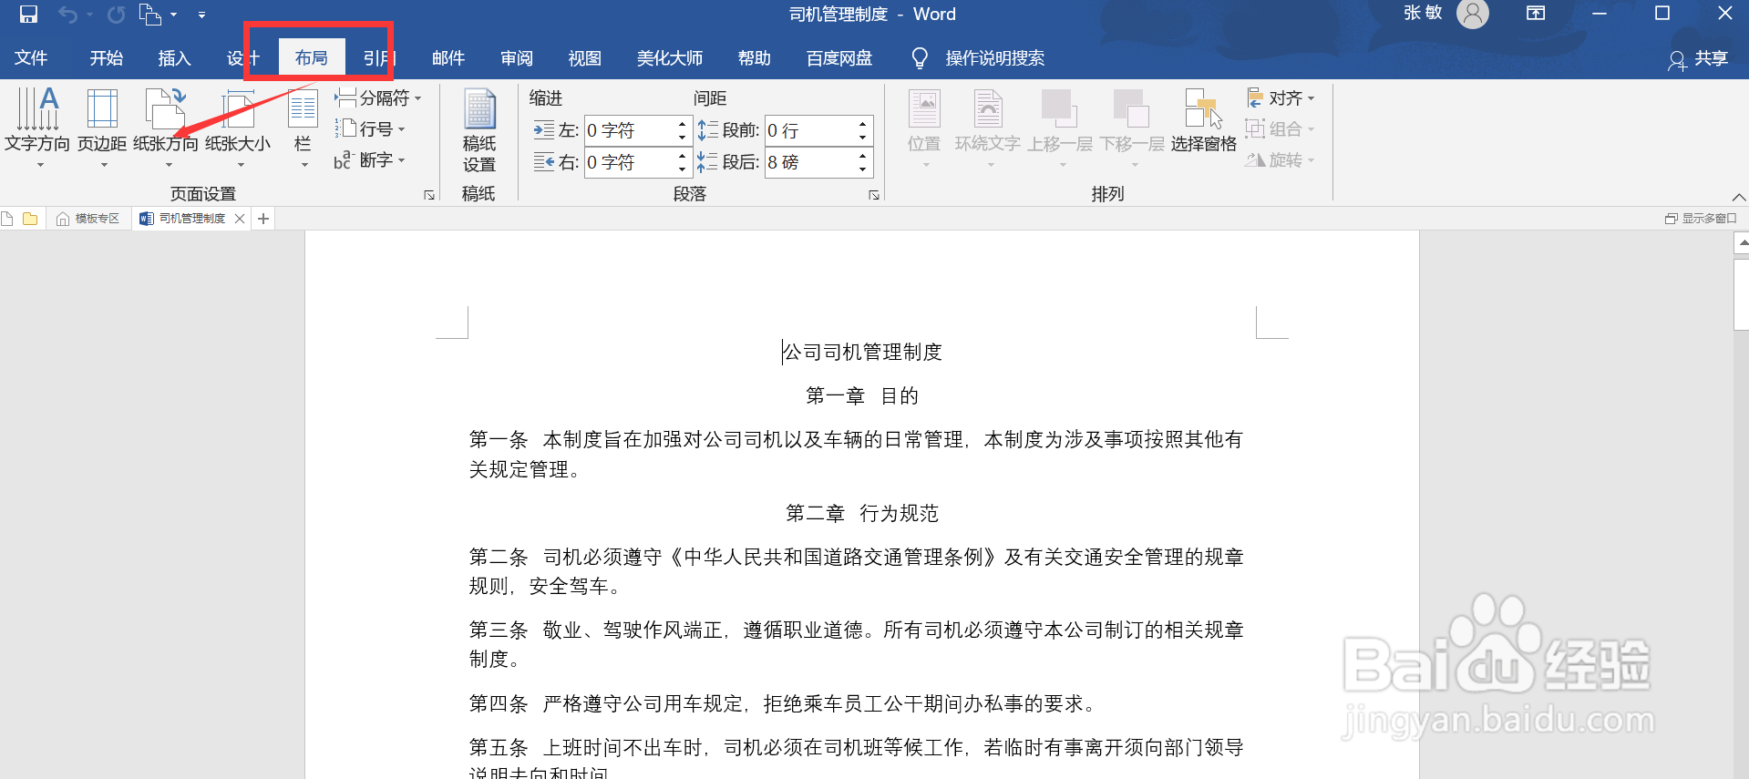The height and width of the screenshot is (779, 1749).
Task: Open the user account avatar
Action: tap(1472, 14)
